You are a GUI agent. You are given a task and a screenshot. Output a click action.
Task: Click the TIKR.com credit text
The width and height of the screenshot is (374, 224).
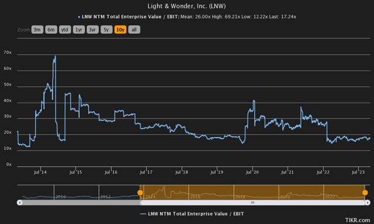click(x=357, y=220)
